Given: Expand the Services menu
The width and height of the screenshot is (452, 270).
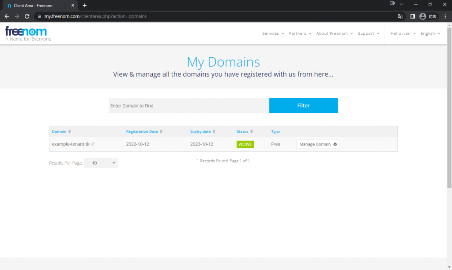Looking at the screenshot, I should coord(273,34).
